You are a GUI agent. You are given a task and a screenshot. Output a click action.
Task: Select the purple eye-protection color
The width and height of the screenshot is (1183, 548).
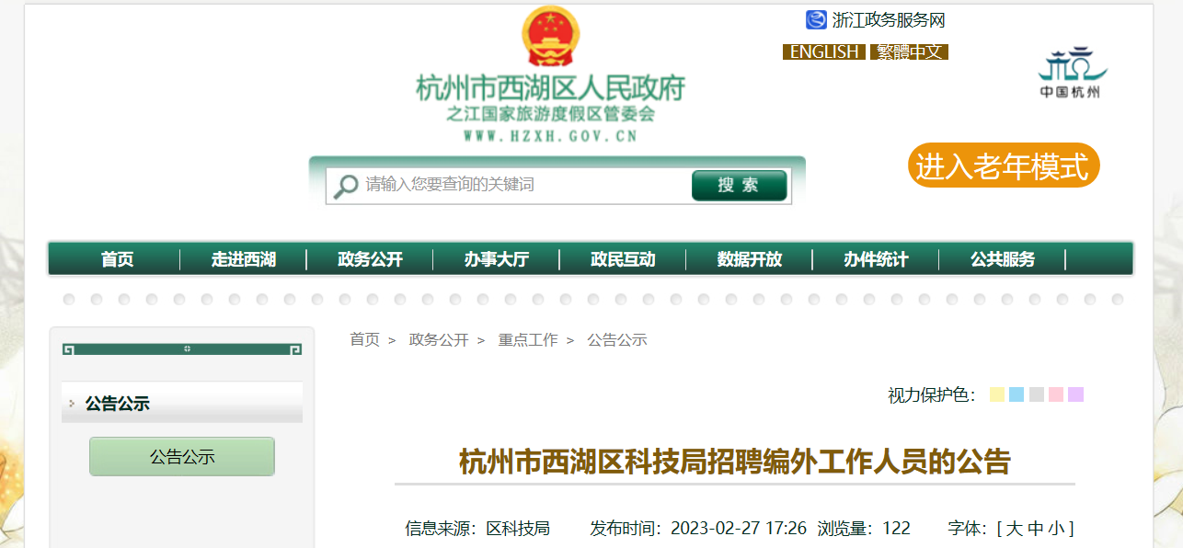pos(1075,394)
